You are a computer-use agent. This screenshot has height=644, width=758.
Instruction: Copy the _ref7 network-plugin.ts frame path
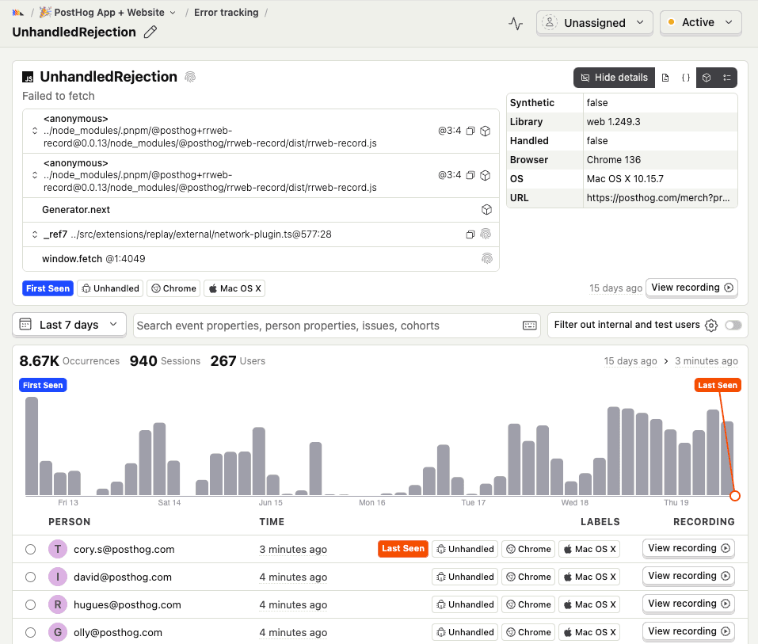click(x=470, y=234)
